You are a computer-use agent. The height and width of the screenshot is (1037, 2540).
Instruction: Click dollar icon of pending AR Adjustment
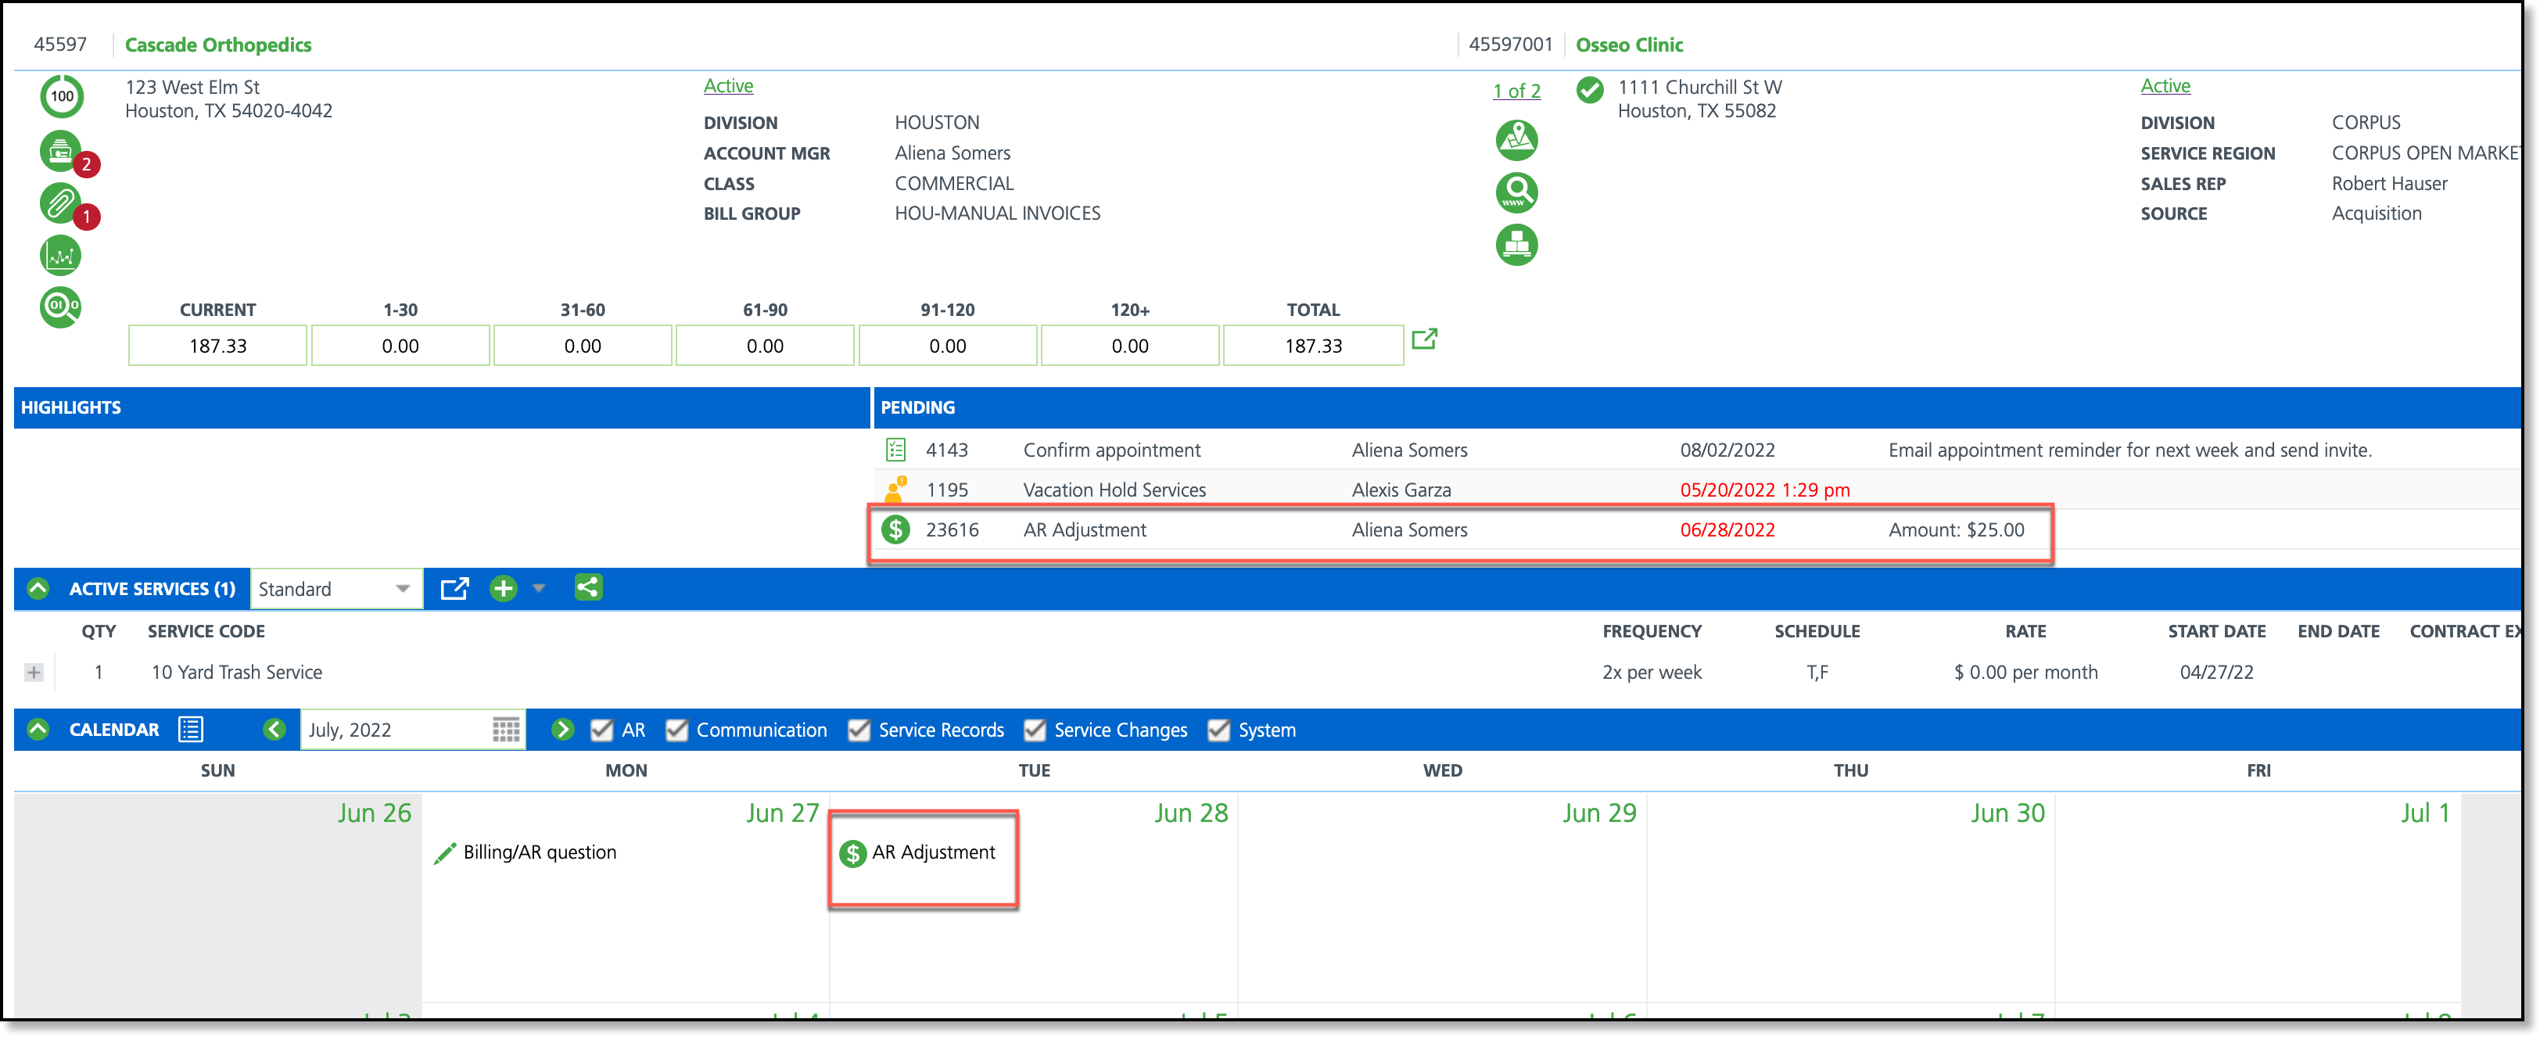click(x=895, y=529)
